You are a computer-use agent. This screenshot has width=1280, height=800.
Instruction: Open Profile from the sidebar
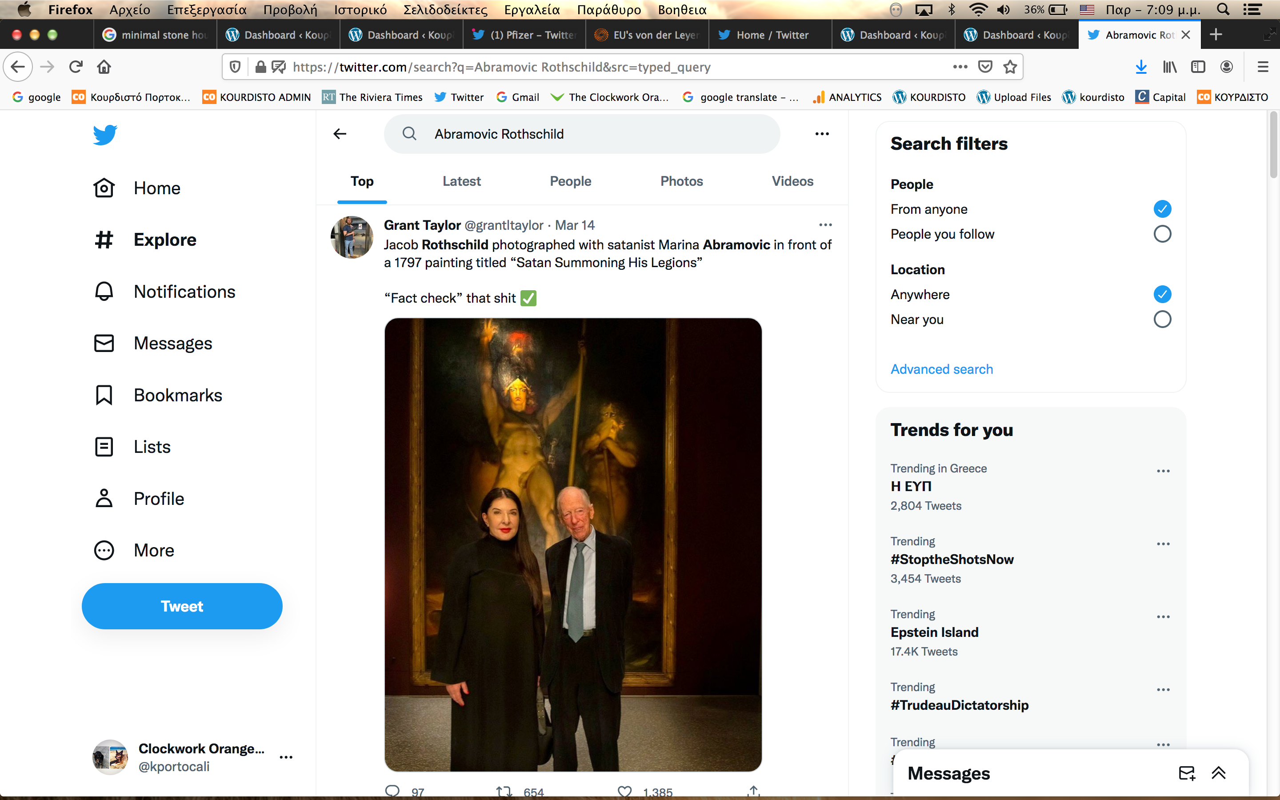(x=139, y=498)
